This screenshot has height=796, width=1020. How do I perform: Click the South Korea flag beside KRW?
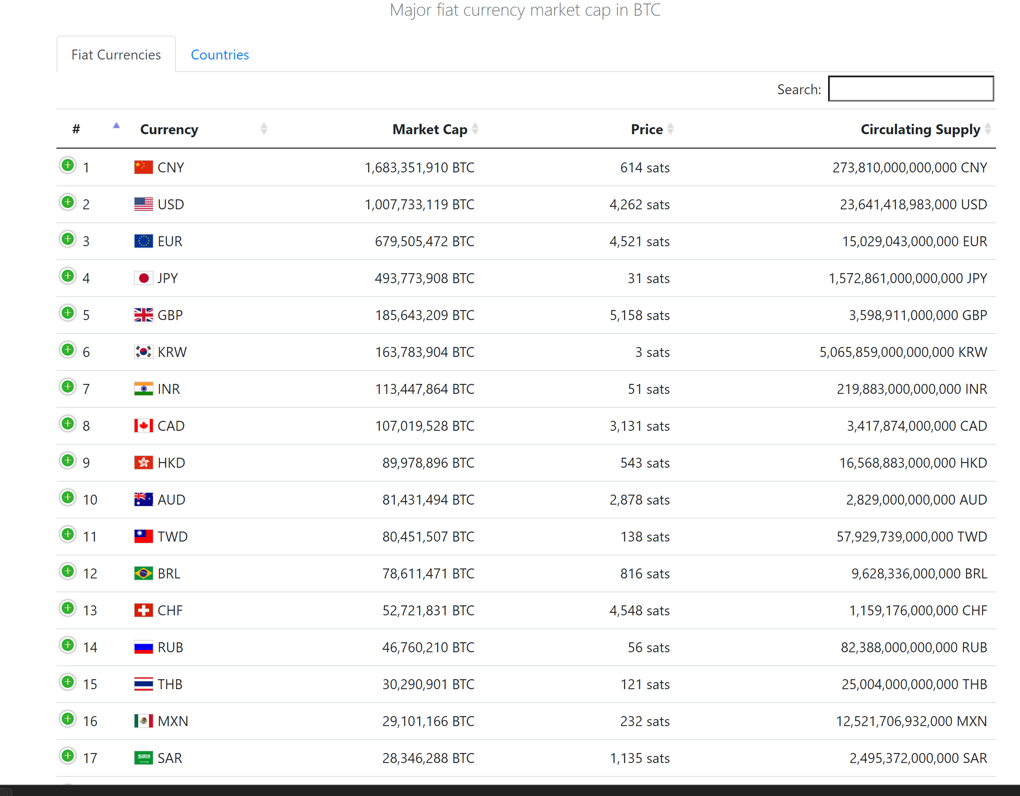point(143,352)
